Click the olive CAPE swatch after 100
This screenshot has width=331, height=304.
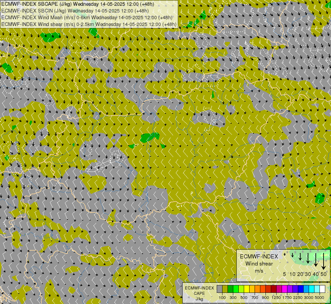coord(225,289)
